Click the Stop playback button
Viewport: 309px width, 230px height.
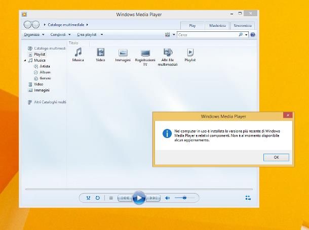coord(111,198)
